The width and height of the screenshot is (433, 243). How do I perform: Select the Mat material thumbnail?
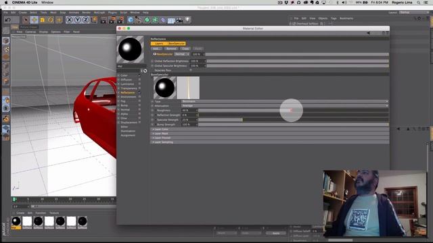click(16, 221)
